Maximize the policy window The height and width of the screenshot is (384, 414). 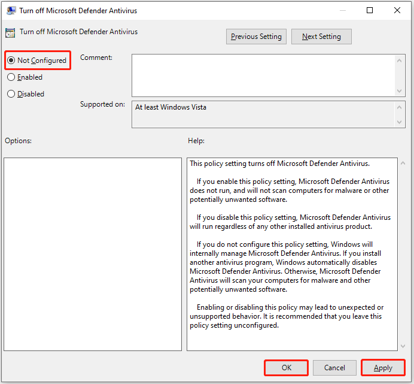[370, 10]
